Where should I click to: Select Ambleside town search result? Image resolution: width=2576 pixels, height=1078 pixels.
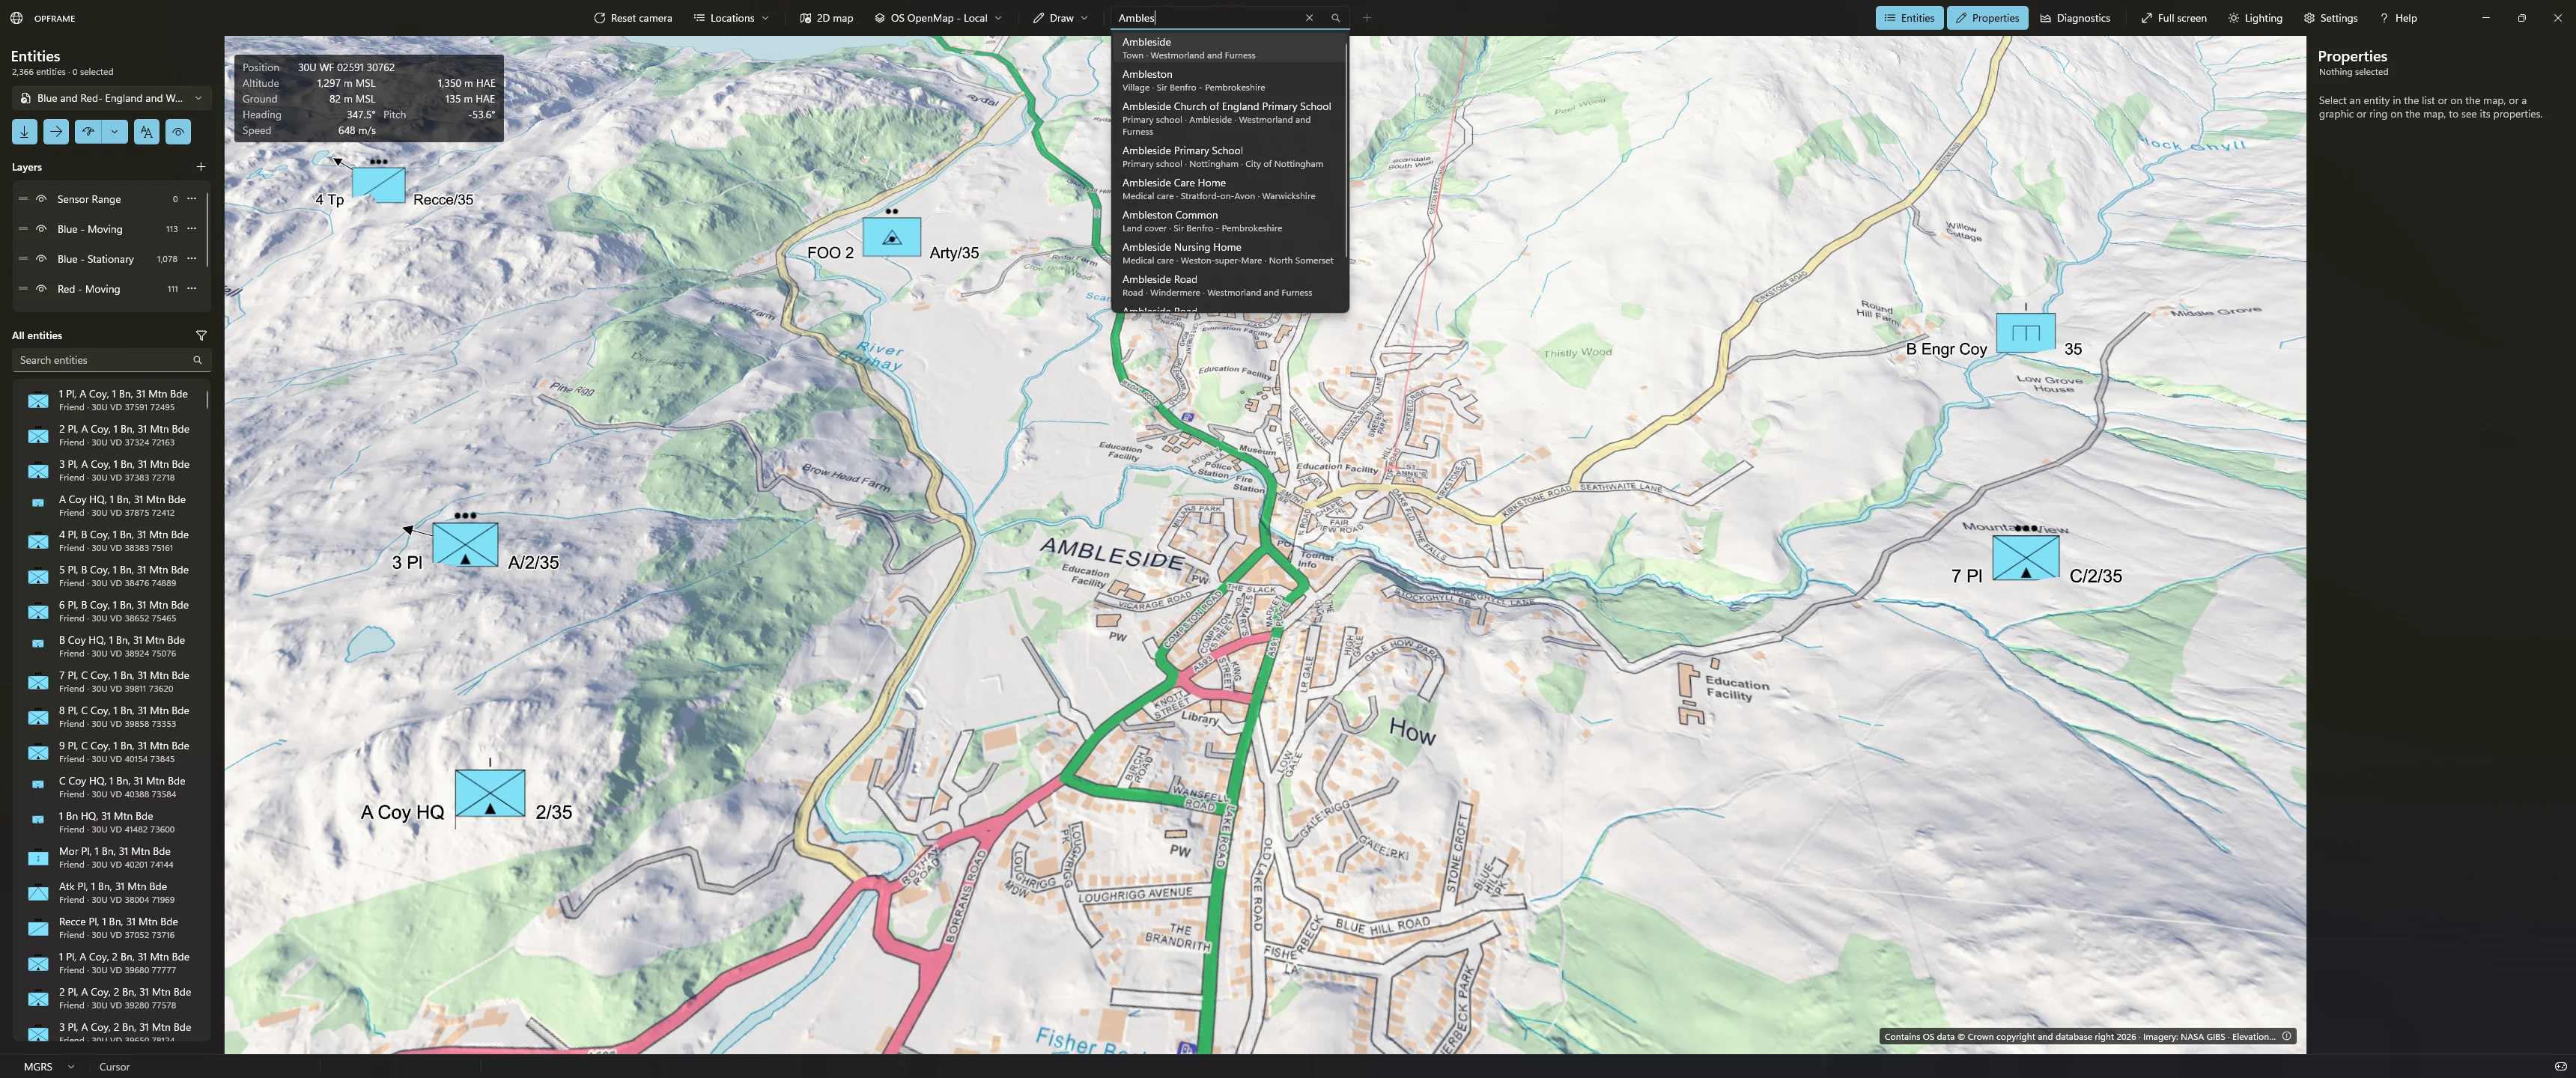coord(1229,48)
